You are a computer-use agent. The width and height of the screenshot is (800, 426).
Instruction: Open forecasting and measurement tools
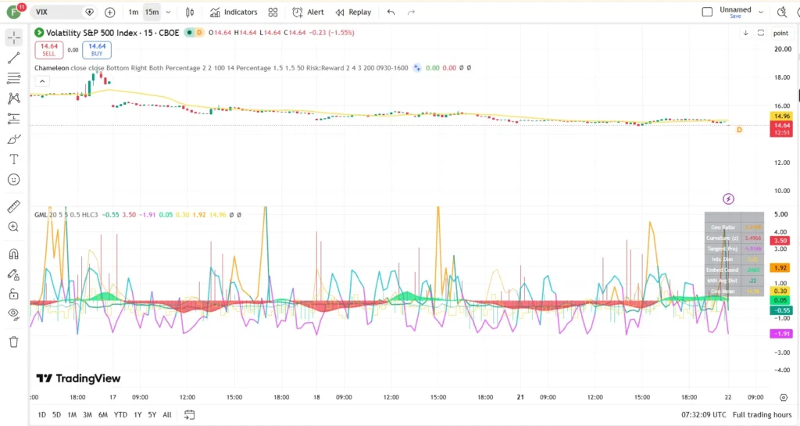14,119
